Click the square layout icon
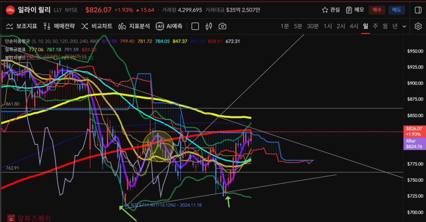This screenshot has width=426, height=222. pyautogui.click(x=195, y=26)
